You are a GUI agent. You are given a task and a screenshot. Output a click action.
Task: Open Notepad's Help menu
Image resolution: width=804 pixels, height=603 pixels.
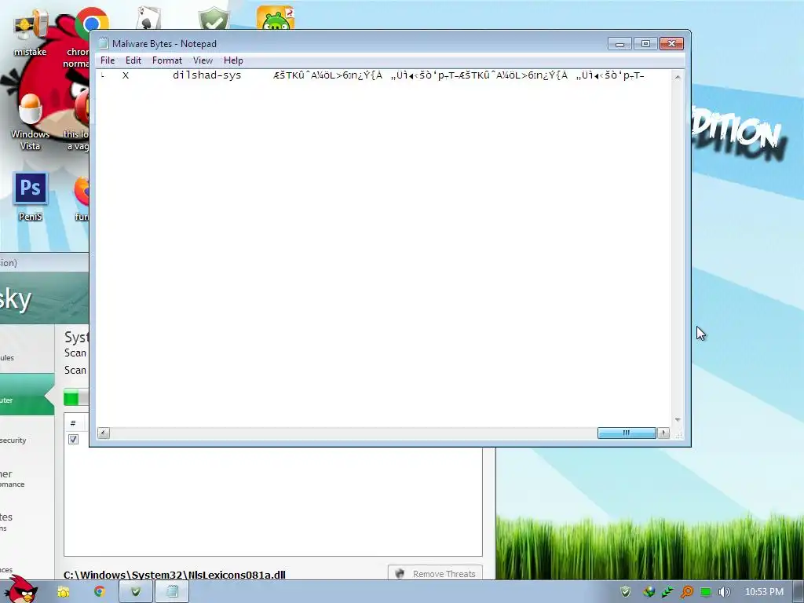(233, 60)
